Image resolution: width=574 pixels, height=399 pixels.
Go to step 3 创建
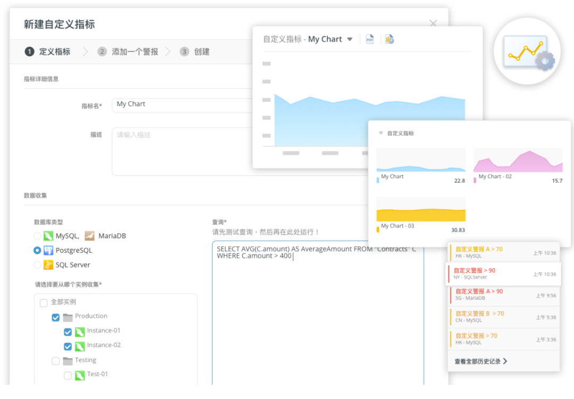(x=195, y=52)
